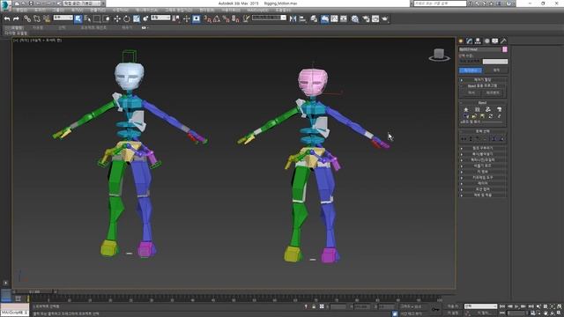Click the Play Animation button
The image size is (564, 317).
(x=517, y=306)
